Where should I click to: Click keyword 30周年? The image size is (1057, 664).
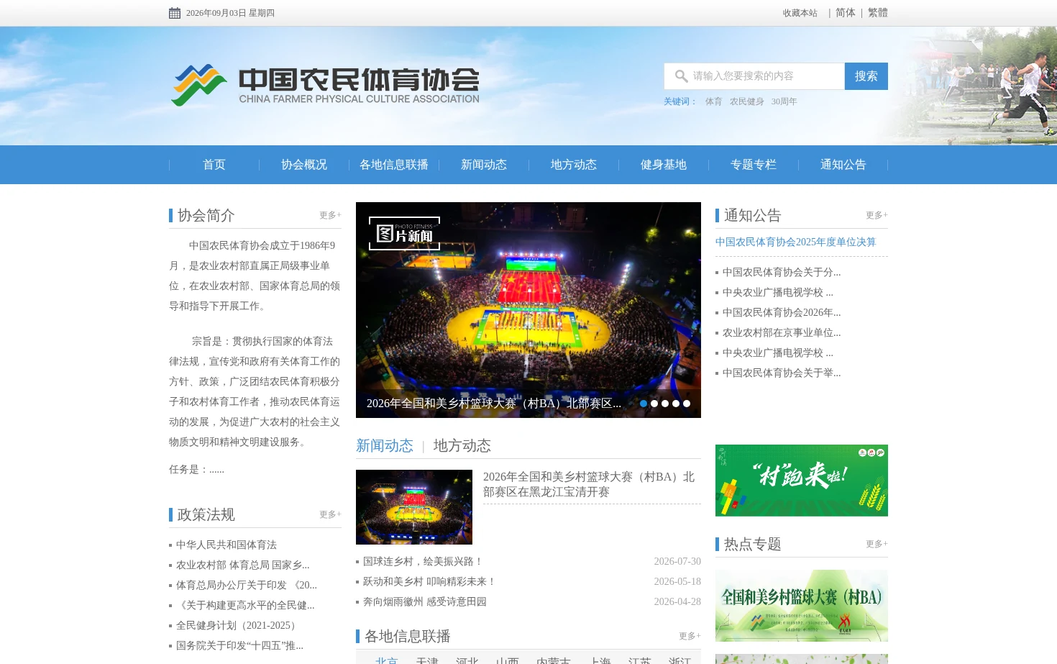click(x=784, y=101)
